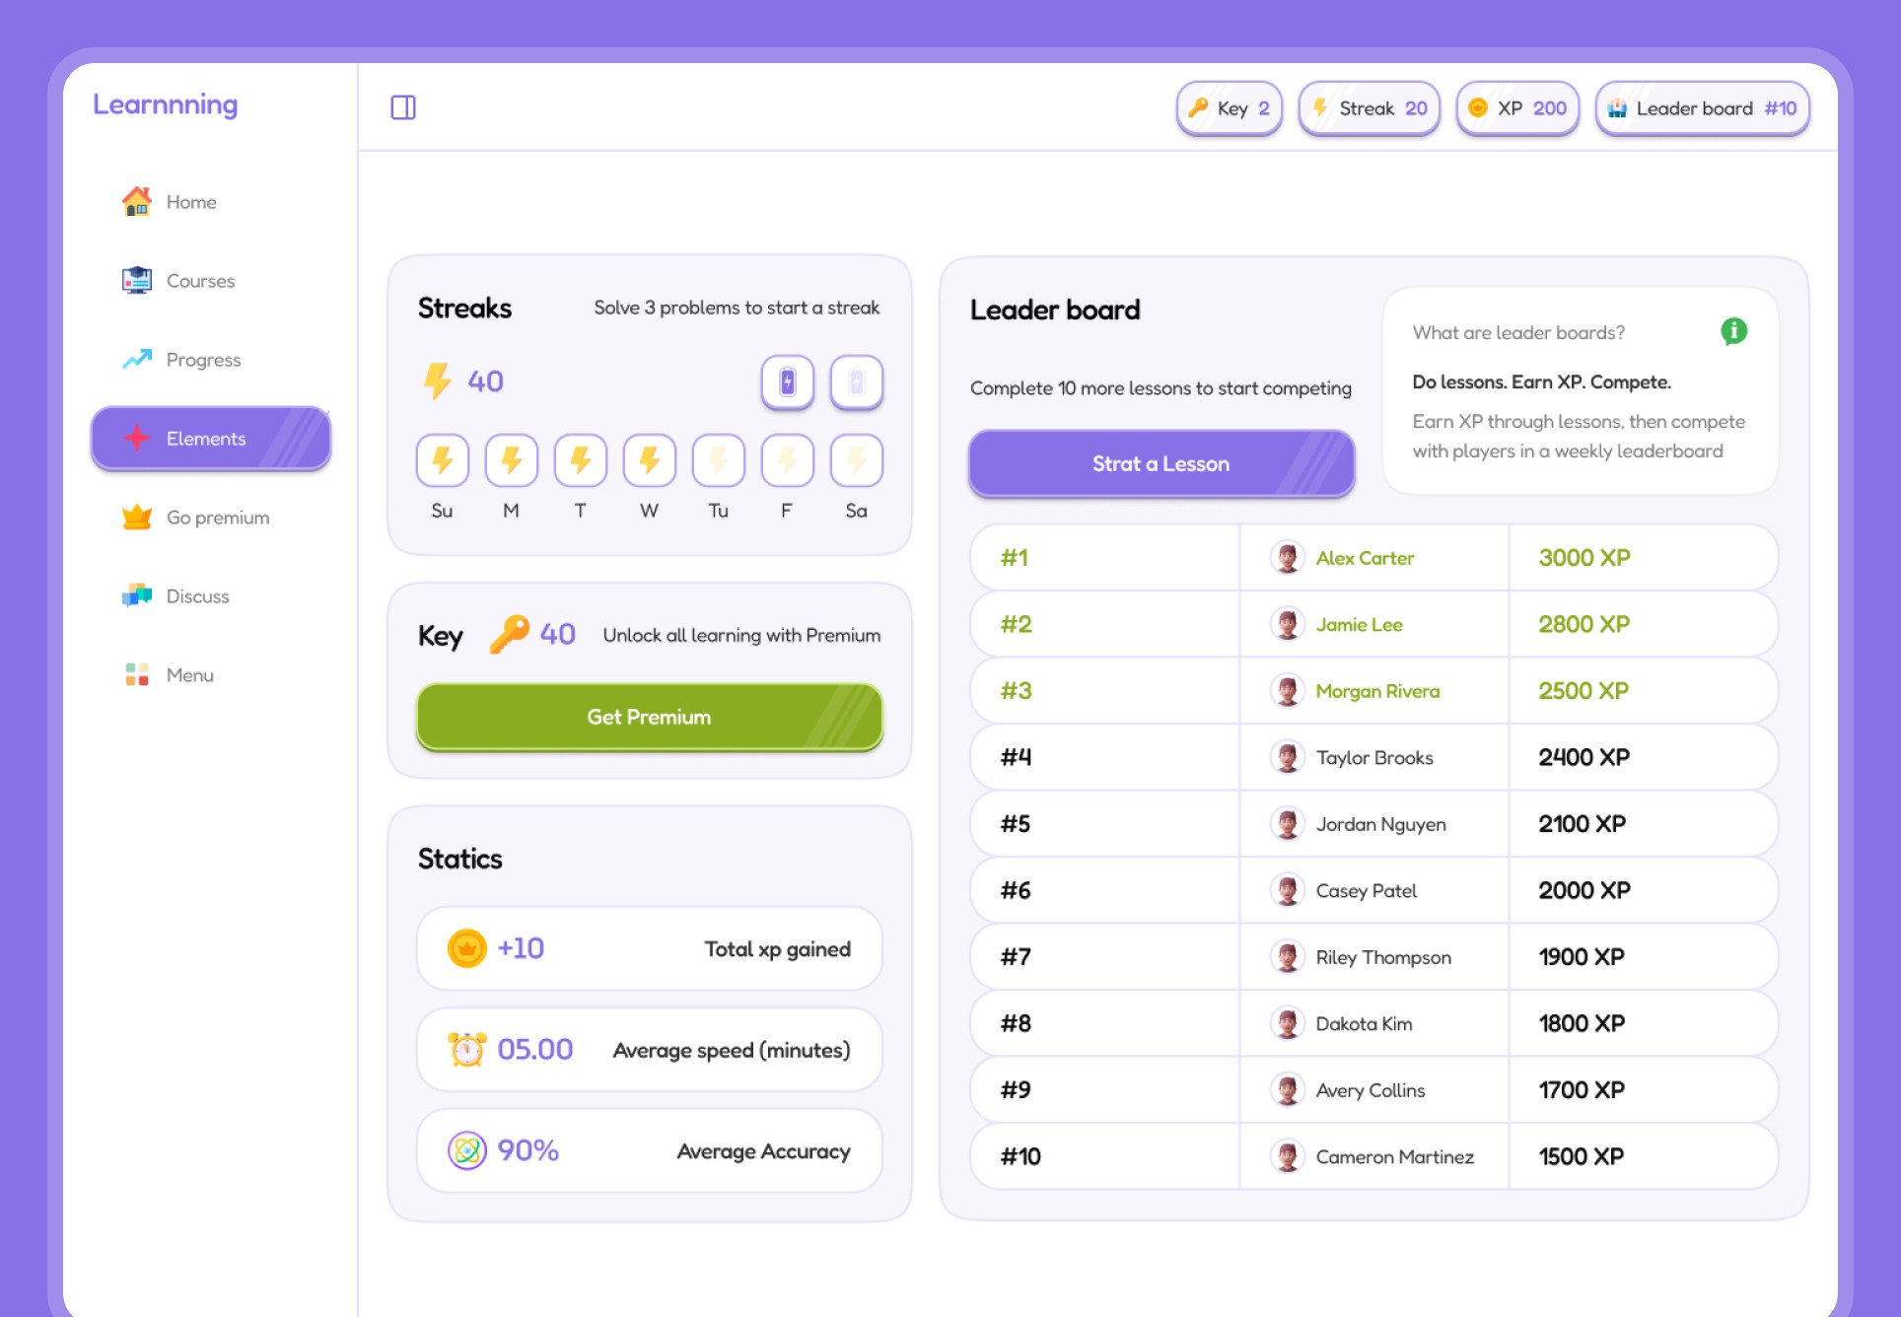Viewport: 1901px width, 1317px height.
Task: Toggle Sunday streak lightning box
Action: (x=442, y=460)
